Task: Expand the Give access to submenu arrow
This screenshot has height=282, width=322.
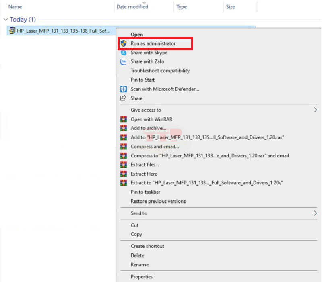Action: click(315, 110)
